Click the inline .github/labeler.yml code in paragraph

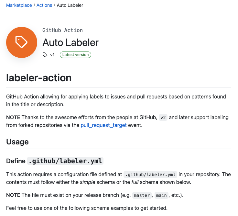(x=150, y=175)
